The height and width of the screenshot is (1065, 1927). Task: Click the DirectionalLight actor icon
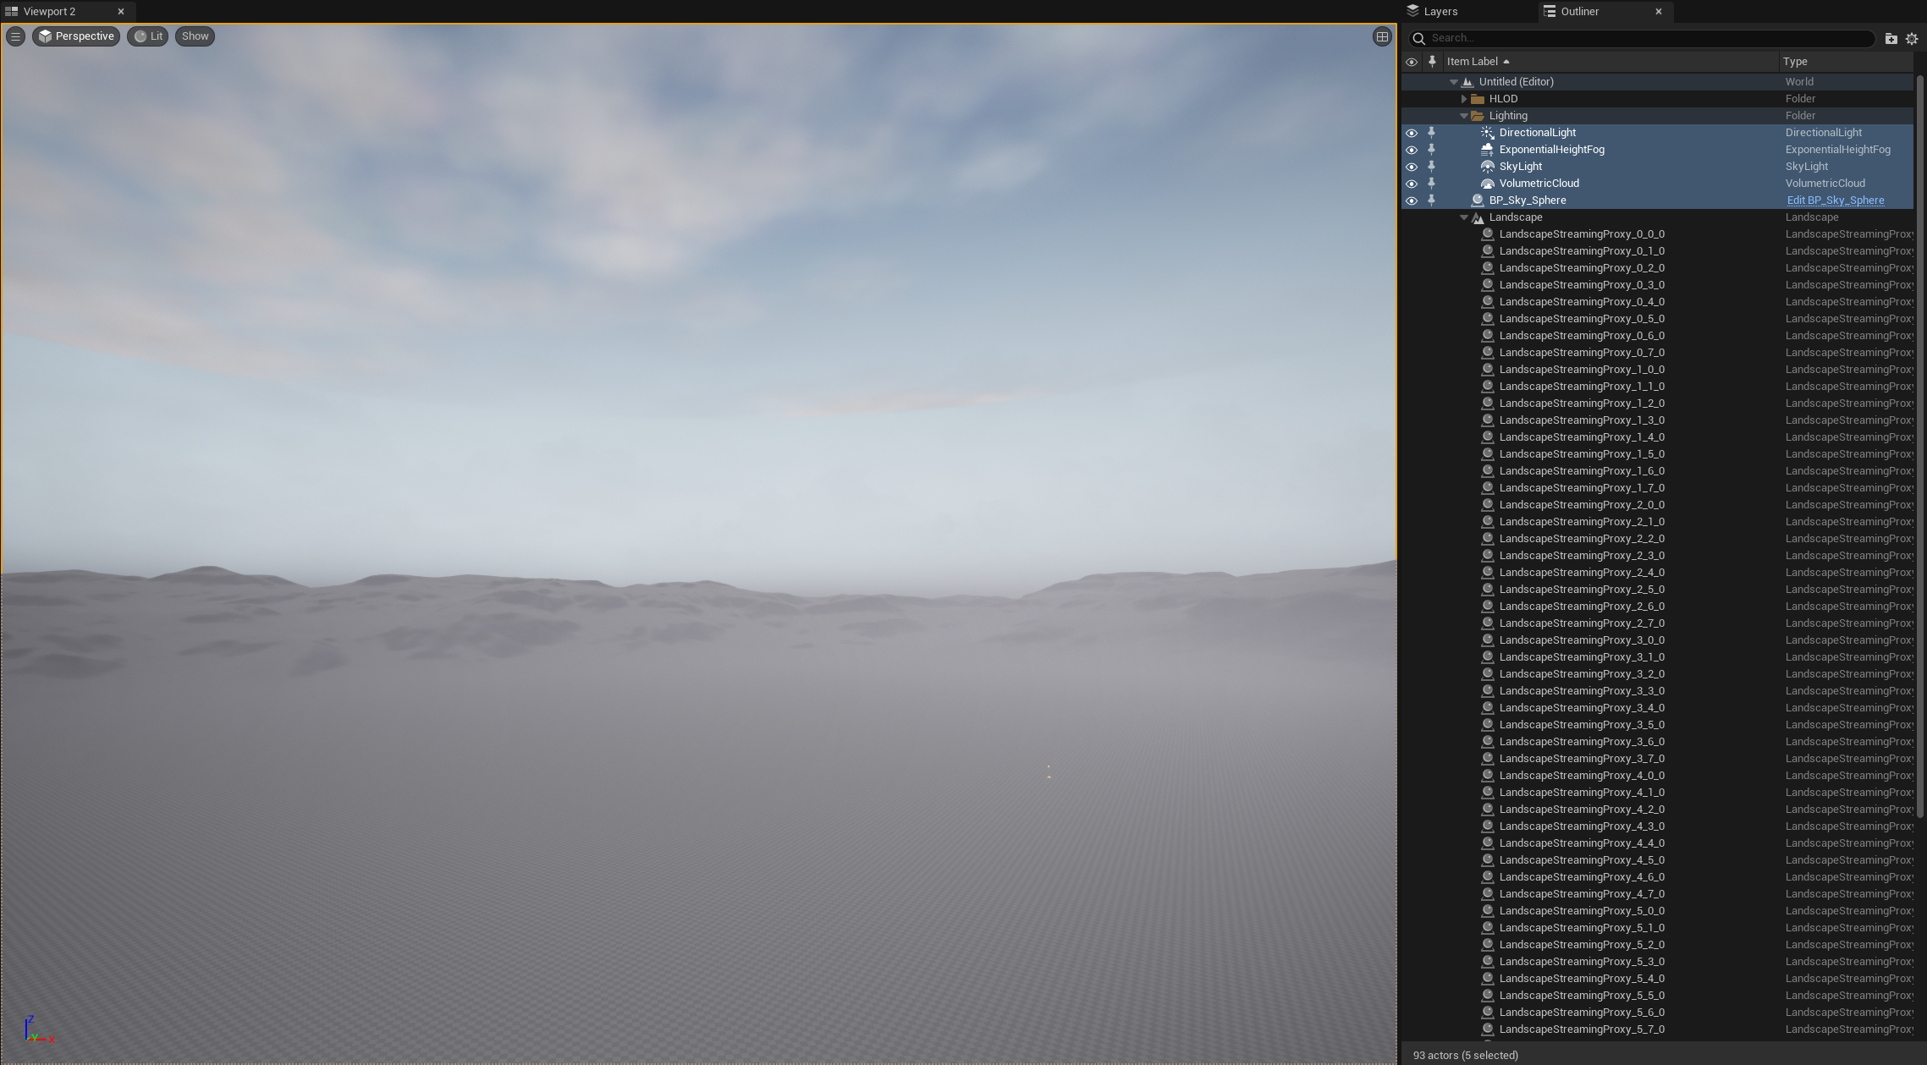point(1487,133)
